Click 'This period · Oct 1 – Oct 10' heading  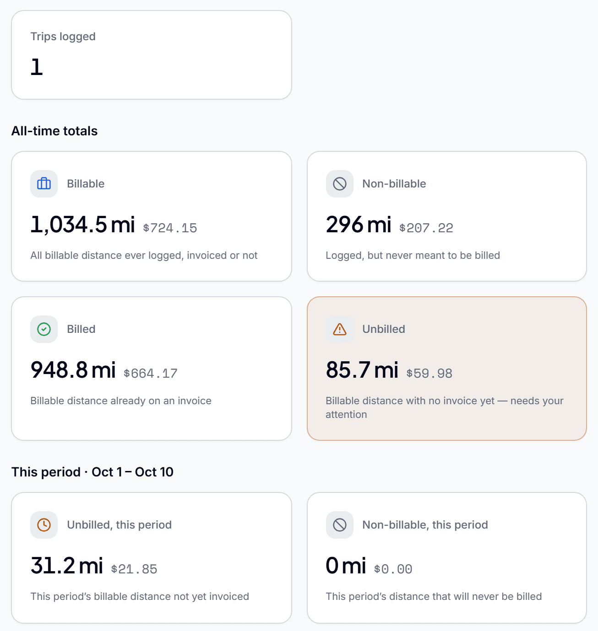[x=92, y=472]
